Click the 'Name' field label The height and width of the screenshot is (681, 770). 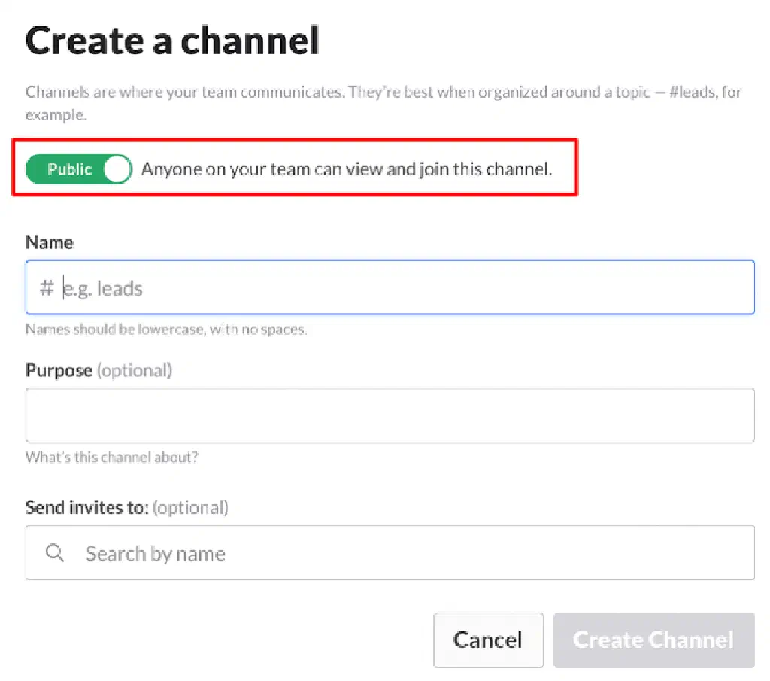point(50,242)
